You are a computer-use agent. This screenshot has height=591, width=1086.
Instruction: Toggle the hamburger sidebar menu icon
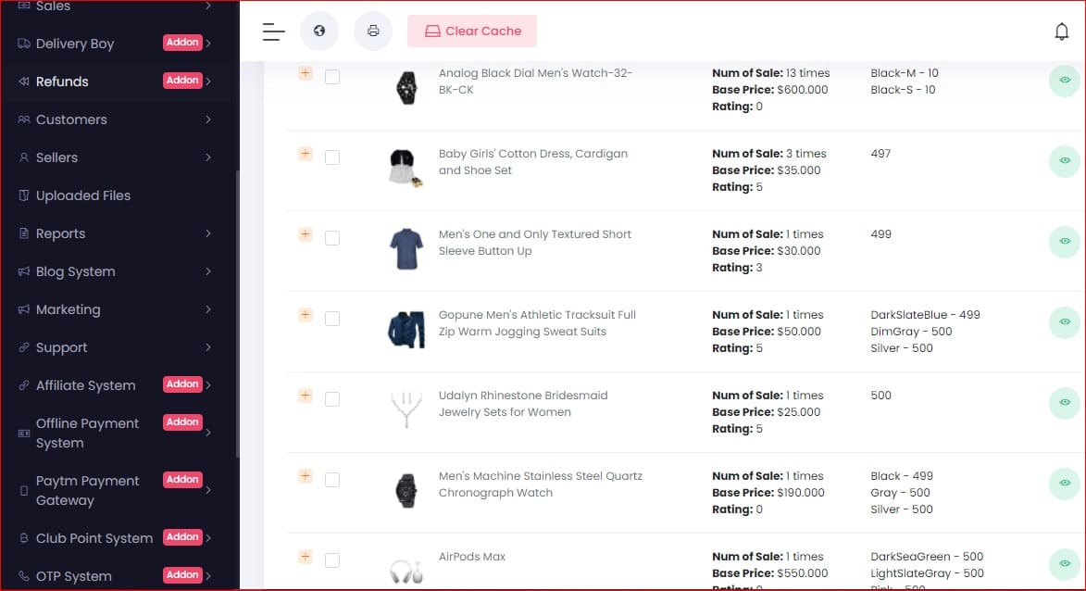click(x=273, y=31)
